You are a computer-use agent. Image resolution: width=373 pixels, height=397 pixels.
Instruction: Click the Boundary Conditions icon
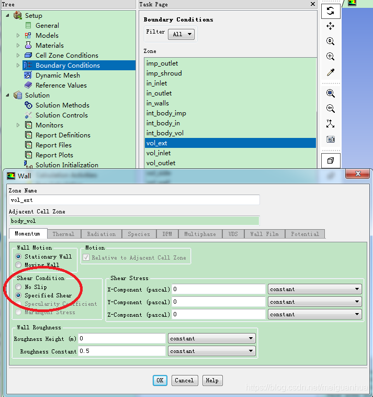(x=28, y=66)
